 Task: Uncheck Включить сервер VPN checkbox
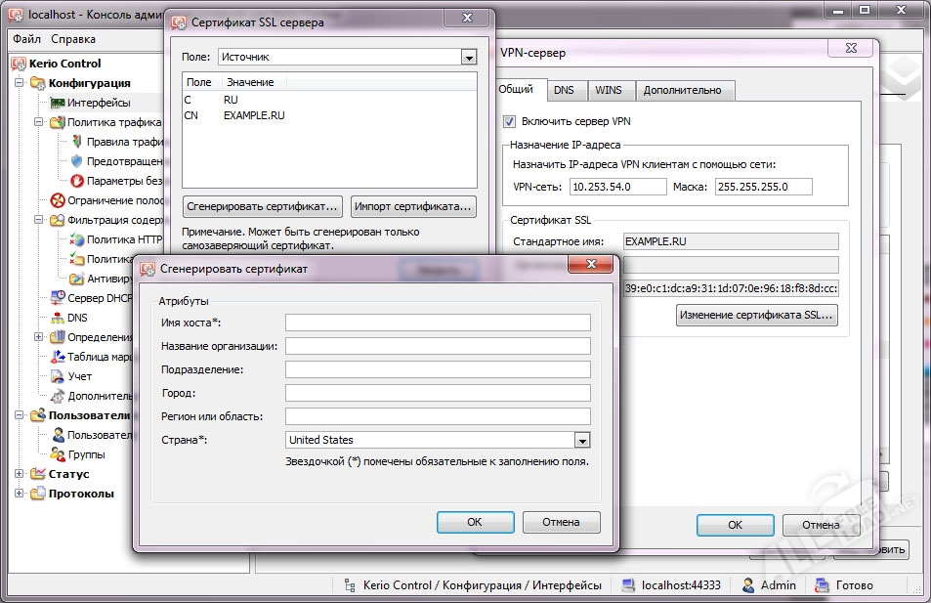(509, 121)
